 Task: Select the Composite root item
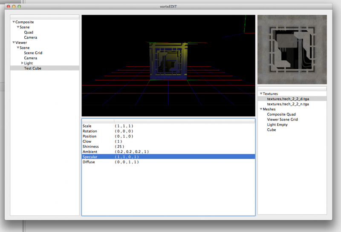(x=25, y=22)
